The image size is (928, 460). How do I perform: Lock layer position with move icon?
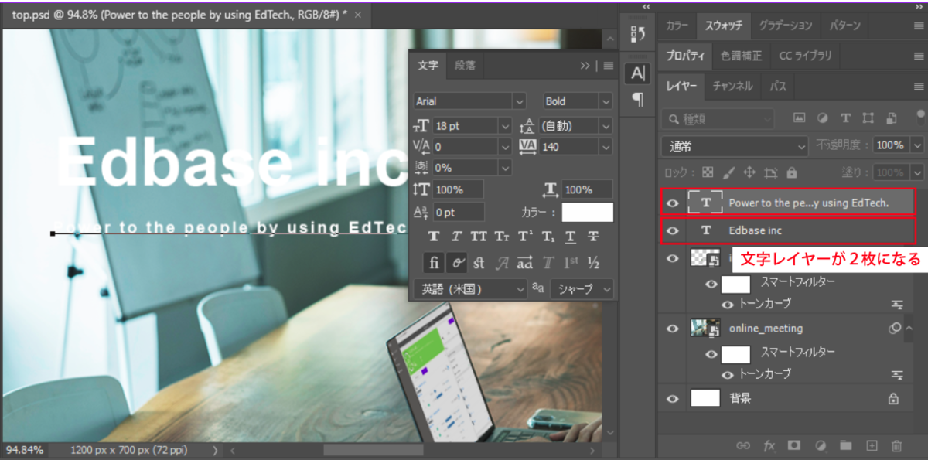(749, 172)
